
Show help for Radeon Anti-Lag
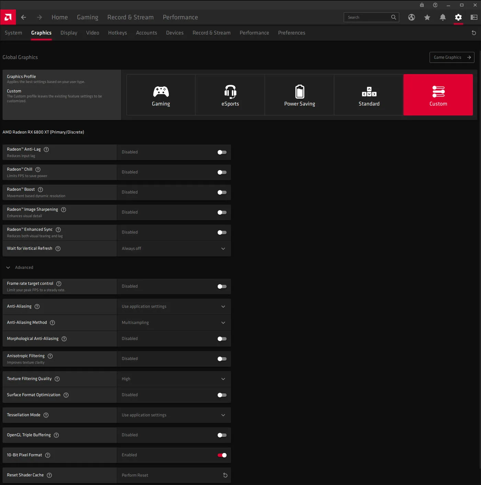click(46, 149)
